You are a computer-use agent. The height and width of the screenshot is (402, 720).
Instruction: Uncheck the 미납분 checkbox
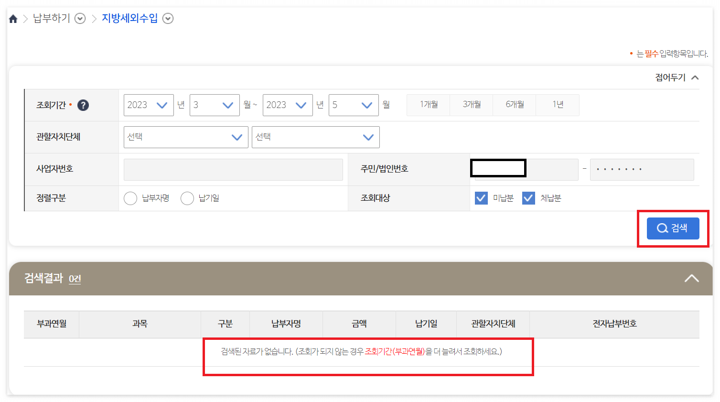(x=481, y=198)
